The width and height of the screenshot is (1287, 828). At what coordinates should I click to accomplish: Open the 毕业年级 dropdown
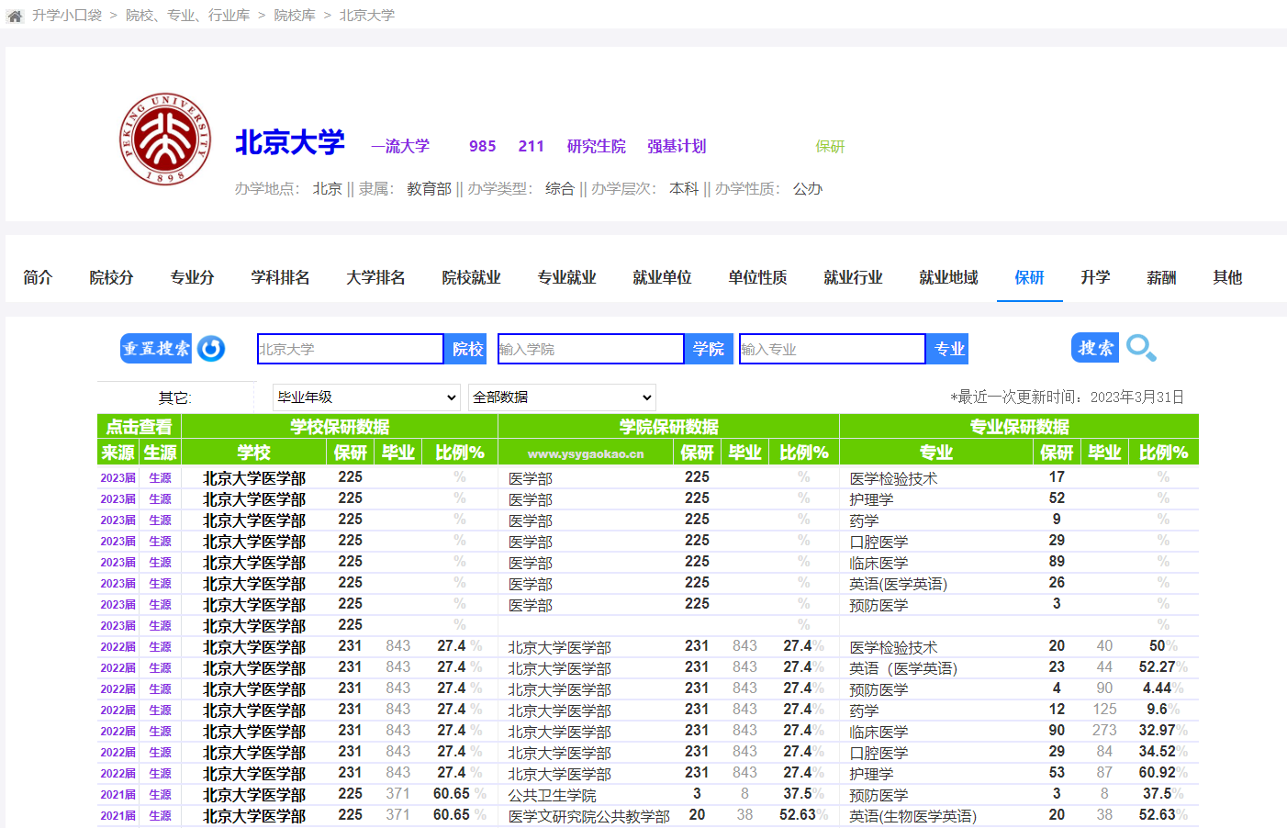pyautogui.click(x=366, y=397)
